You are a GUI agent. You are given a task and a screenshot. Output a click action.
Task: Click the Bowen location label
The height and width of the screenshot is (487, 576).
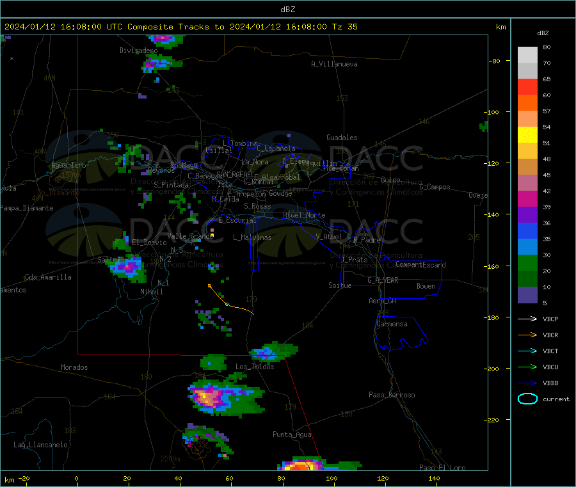click(426, 286)
